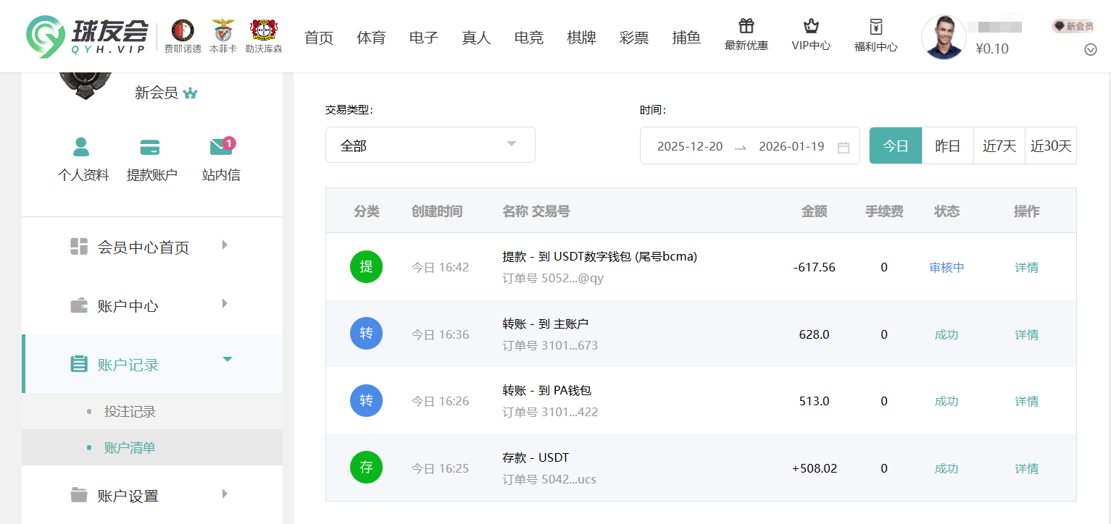Screen dimensions: 1111x524
Task: View details of the USDT withdrawal record
Action: (x=1026, y=267)
